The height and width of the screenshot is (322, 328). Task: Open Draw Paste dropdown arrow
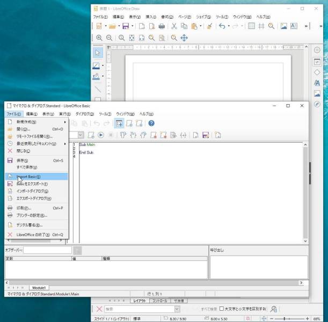[x=200, y=26]
